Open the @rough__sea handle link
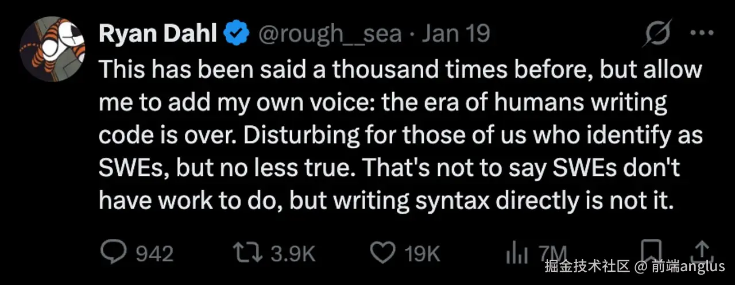 coord(330,34)
